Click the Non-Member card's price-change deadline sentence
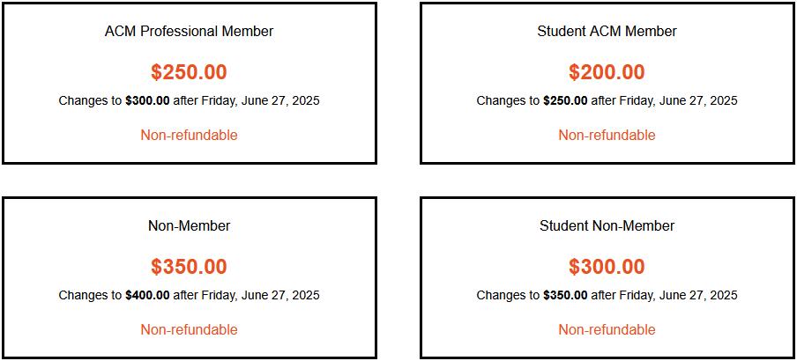Screen dimensions: 797x361 click(x=189, y=295)
